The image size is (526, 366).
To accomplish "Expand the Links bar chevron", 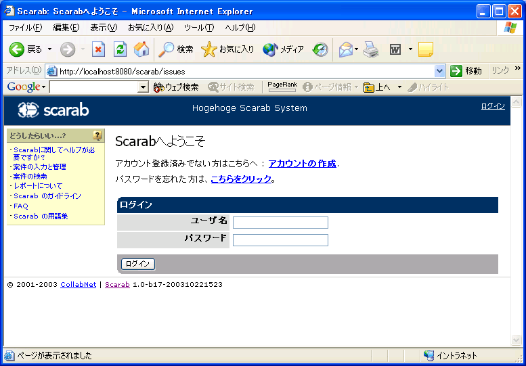I will coord(518,69).
